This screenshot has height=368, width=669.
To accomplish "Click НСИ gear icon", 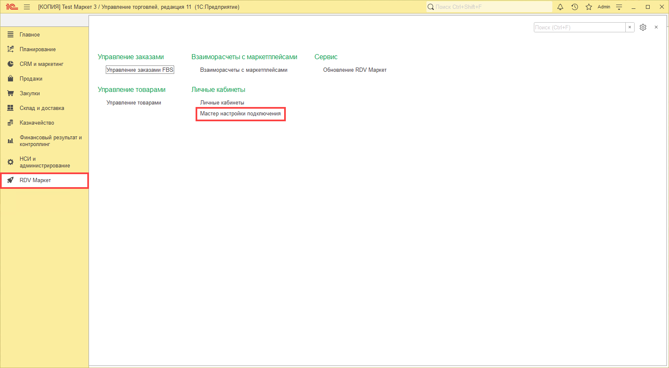I will pyautogui.click(x=10, y=162).
